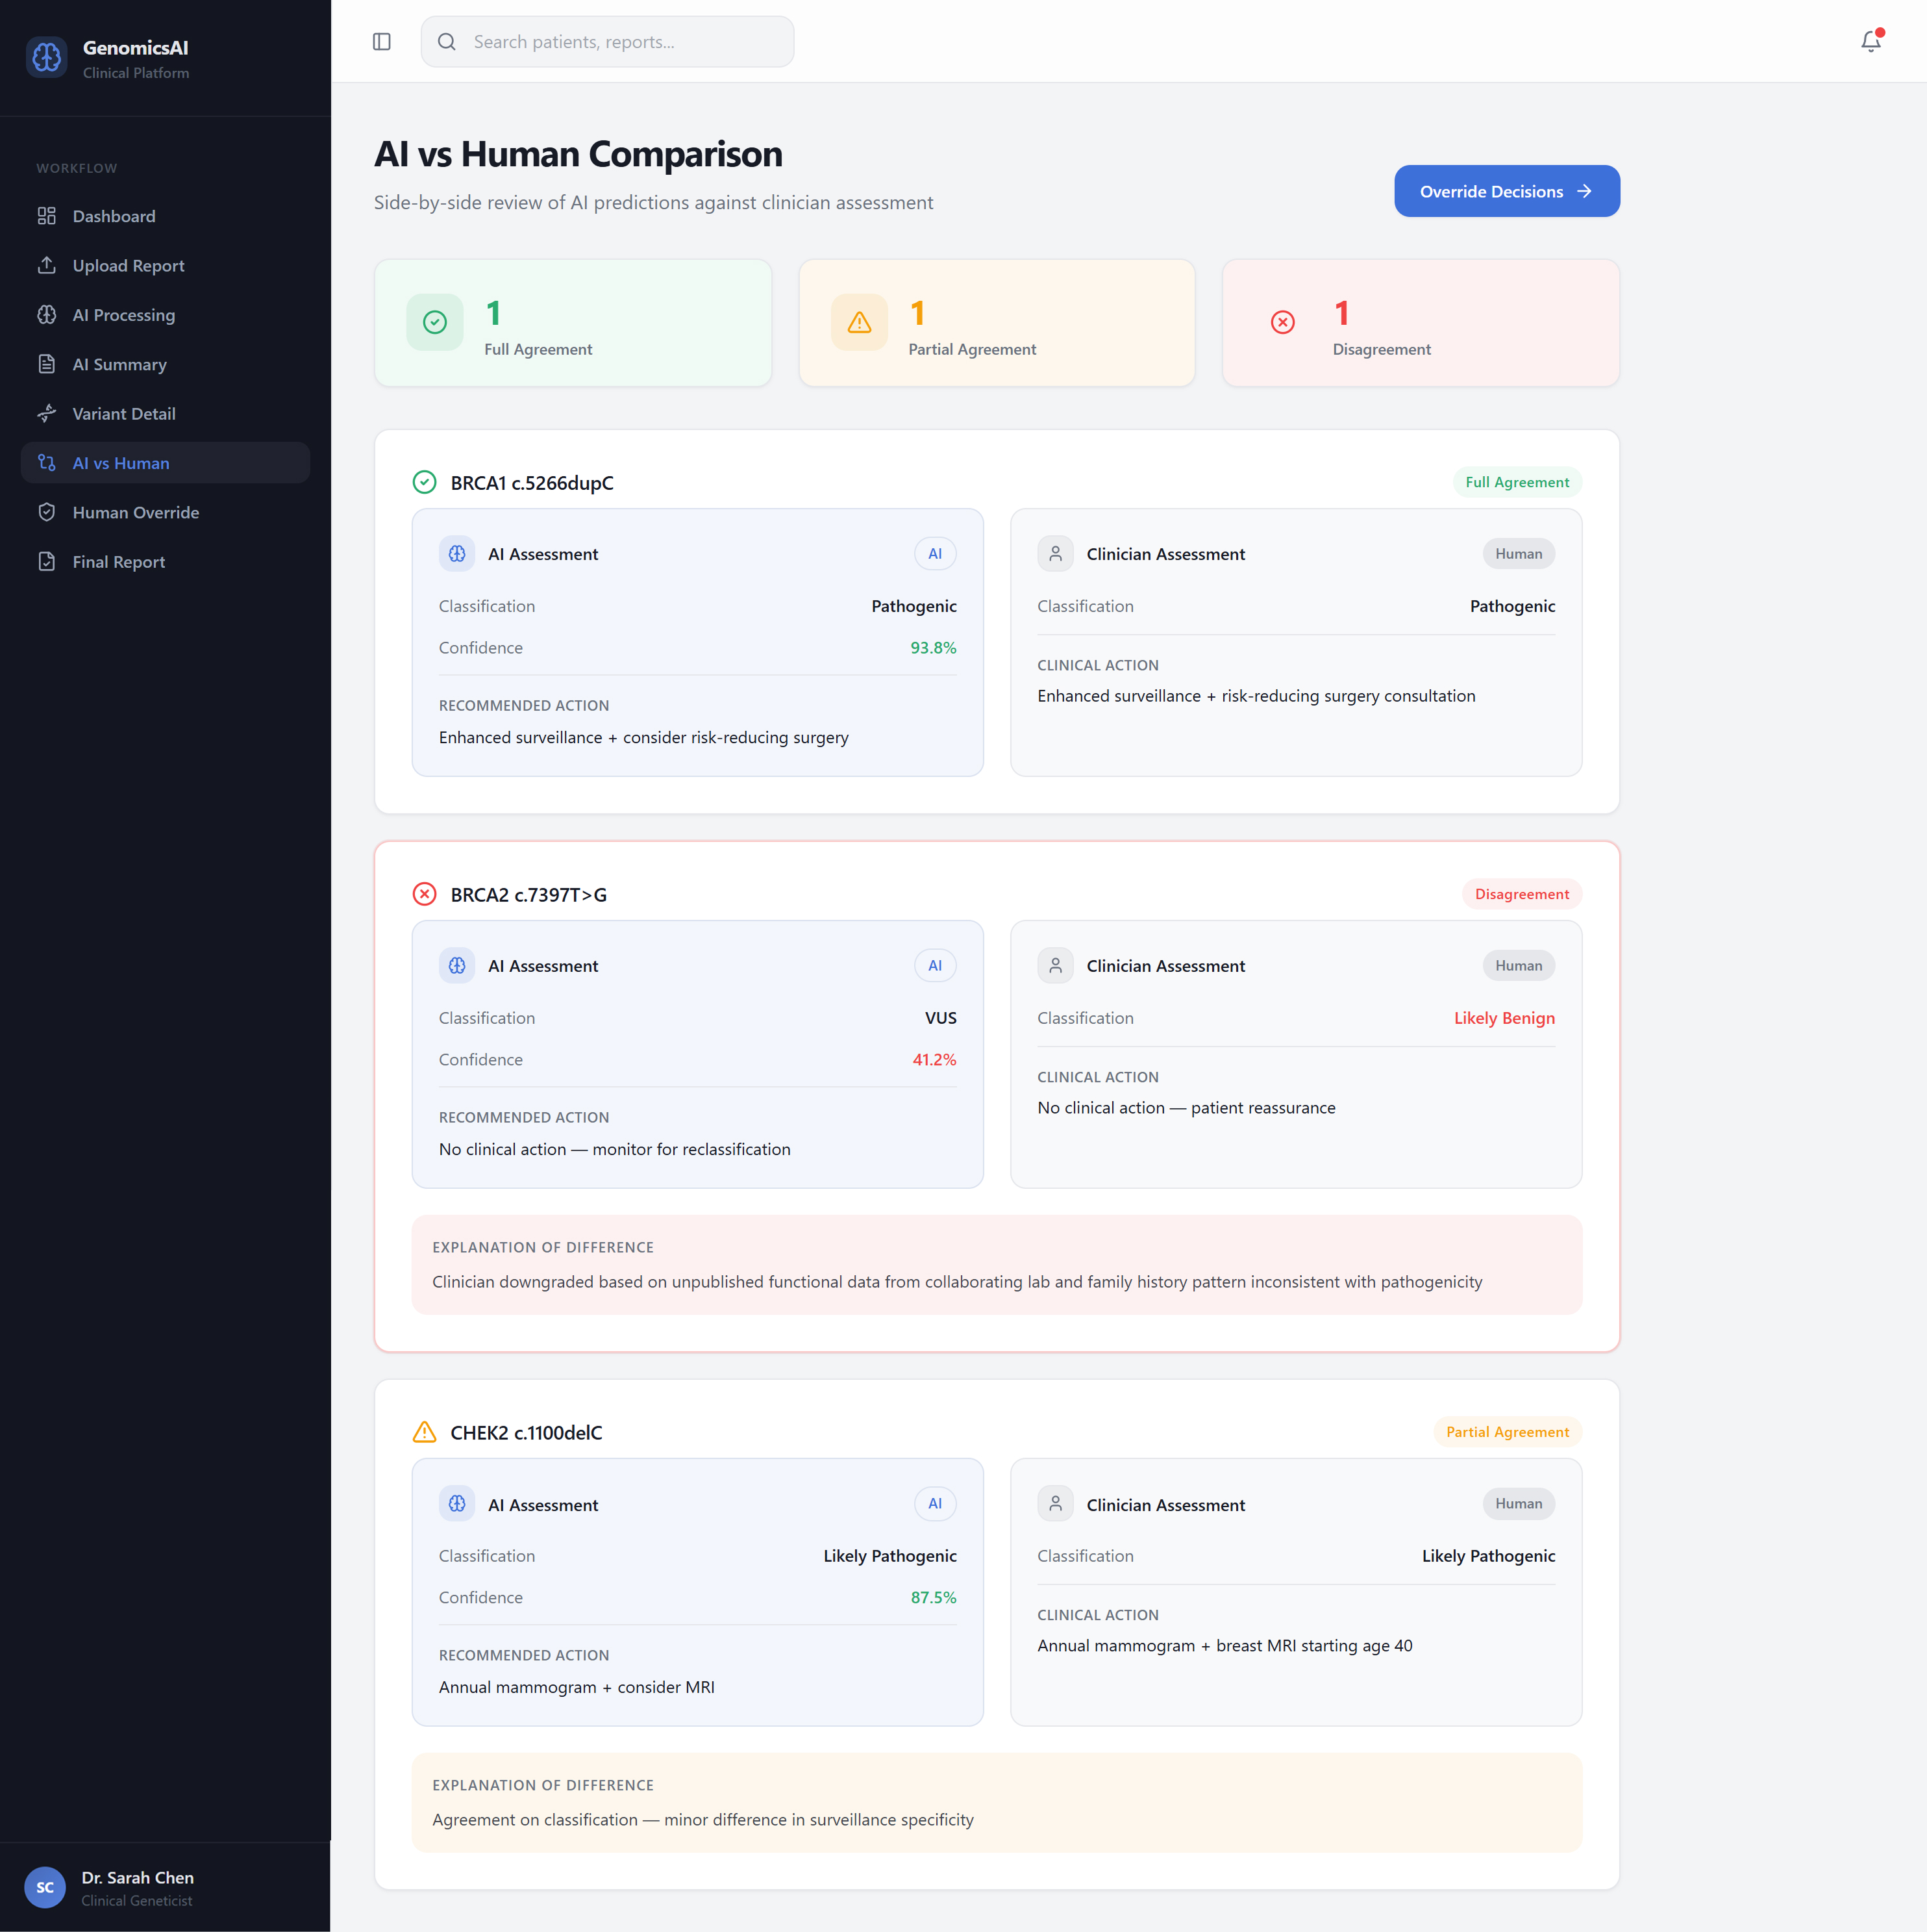Click the warning triangle beside CHEK2 c.1100delC

tap(425, 1432)
